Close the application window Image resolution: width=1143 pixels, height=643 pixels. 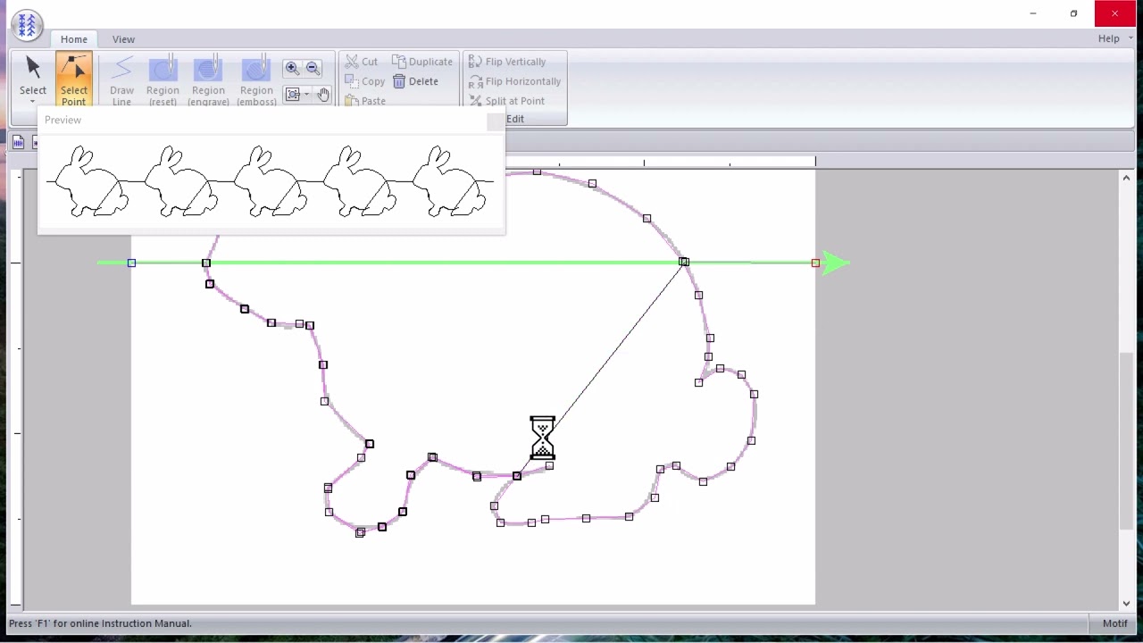[x=1114, y=13]
